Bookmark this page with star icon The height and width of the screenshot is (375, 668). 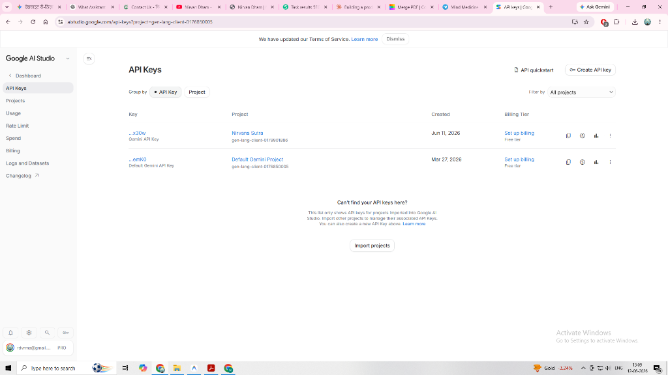pos(586,22)
